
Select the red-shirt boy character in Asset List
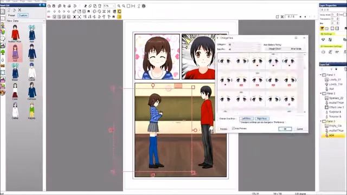[15, 34]
